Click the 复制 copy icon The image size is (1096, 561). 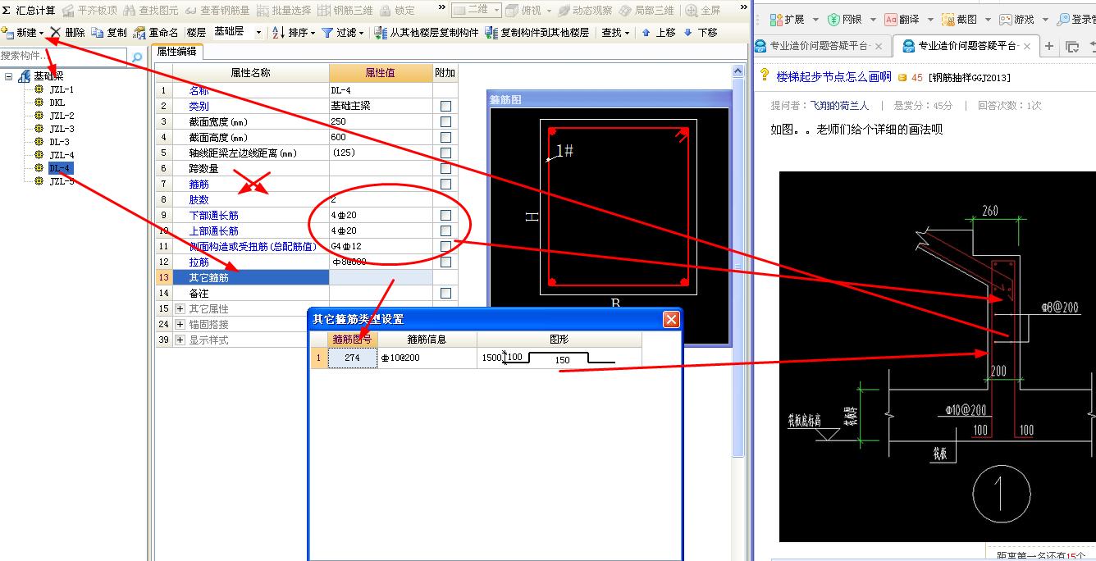(97, 32)
